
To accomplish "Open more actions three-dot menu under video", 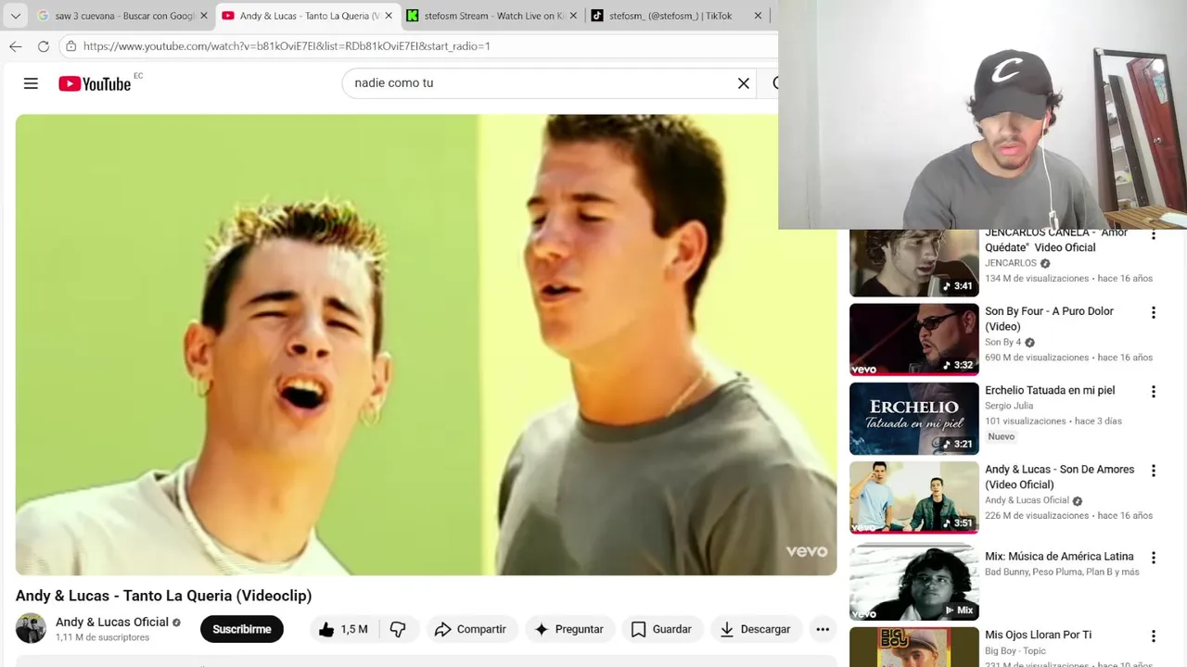I will pyautogui.click(x=823, y=629).
